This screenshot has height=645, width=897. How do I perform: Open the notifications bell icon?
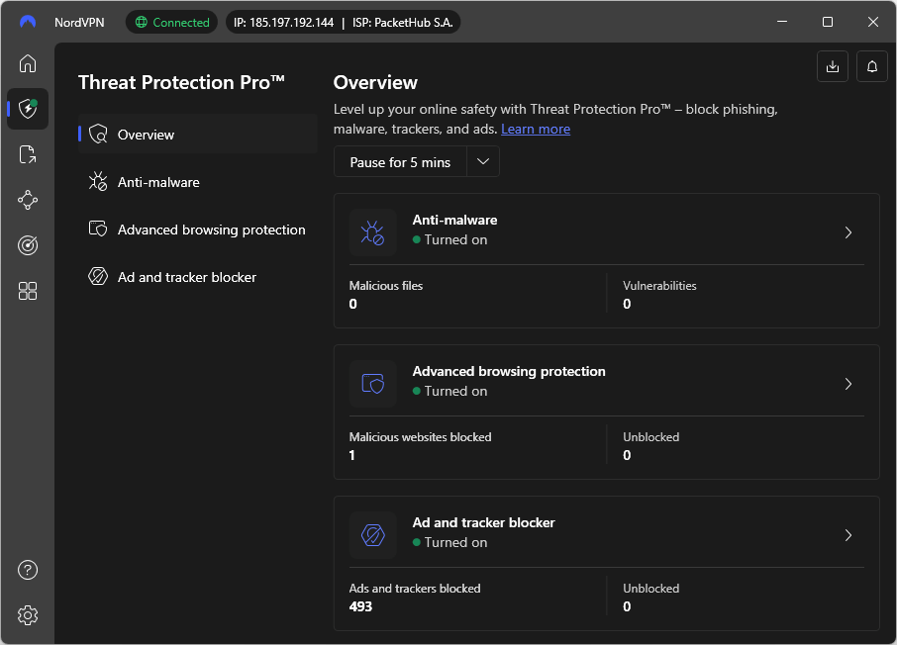pyautogui.click(x=872, y=66)
